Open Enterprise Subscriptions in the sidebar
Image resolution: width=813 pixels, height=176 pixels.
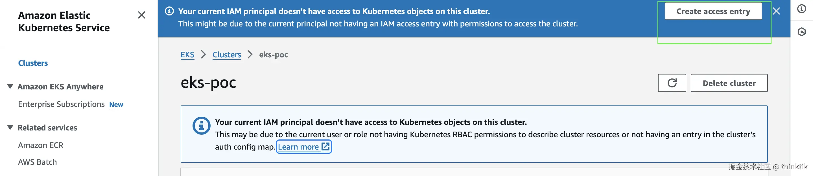pos(61,104)
